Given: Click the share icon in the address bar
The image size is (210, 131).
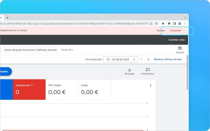Looking at the screenshot, I should (x=151, y=23).
